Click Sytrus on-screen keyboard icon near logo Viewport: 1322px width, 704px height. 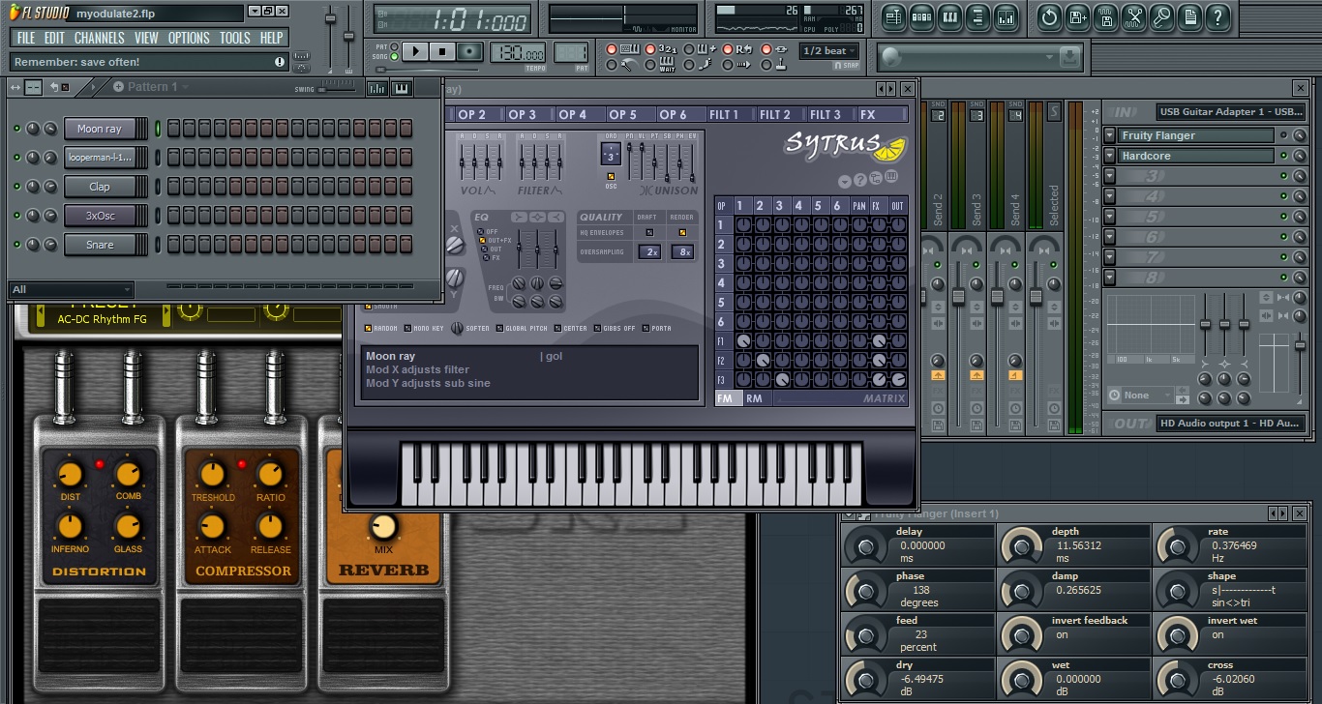point(891,176)
